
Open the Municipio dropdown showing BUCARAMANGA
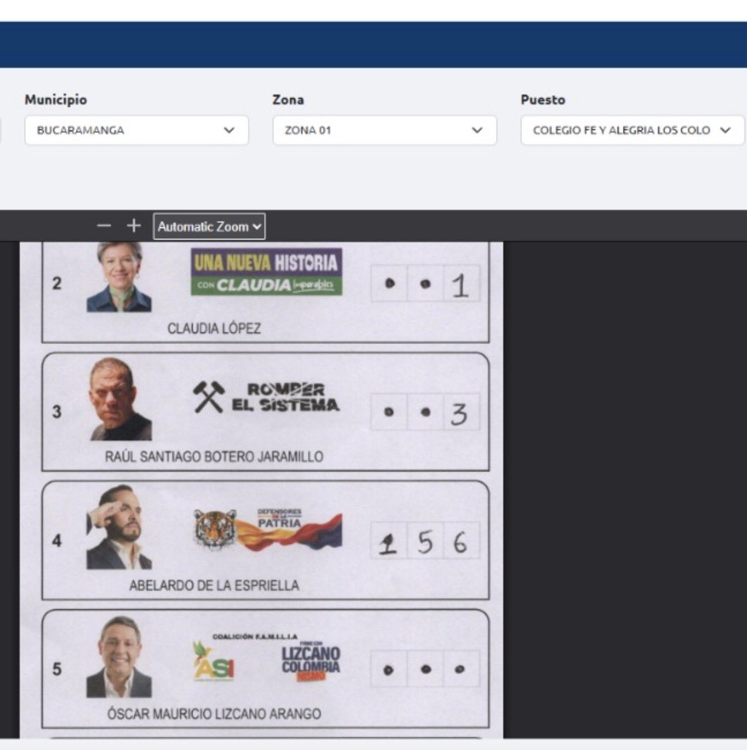pos(136,130)
